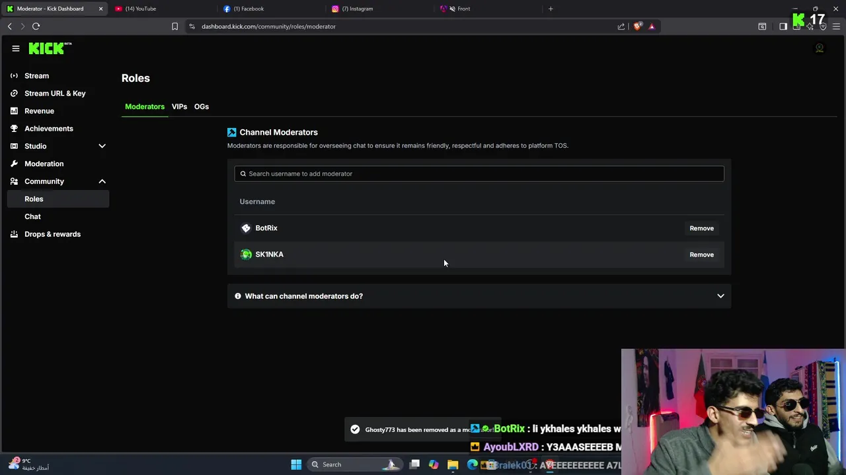Click the Studio sidebar icon

(14, 146)
